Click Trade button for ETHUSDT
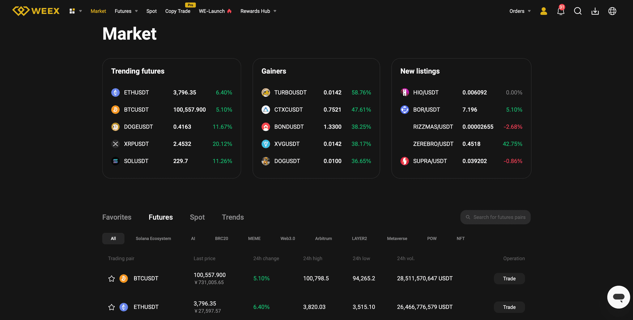This screenshot has width=633, height=320. [509, 307]
